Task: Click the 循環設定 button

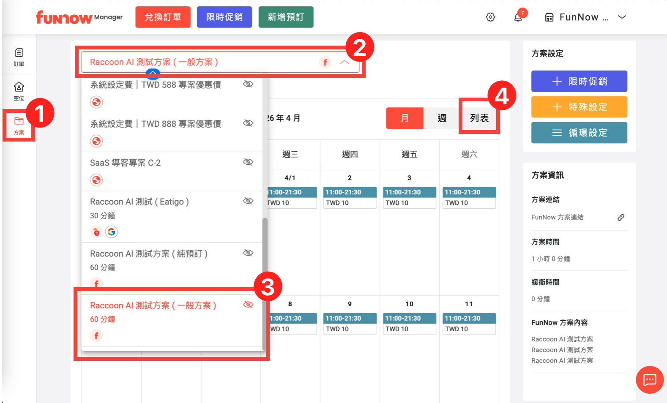Action: click(579, 133)
